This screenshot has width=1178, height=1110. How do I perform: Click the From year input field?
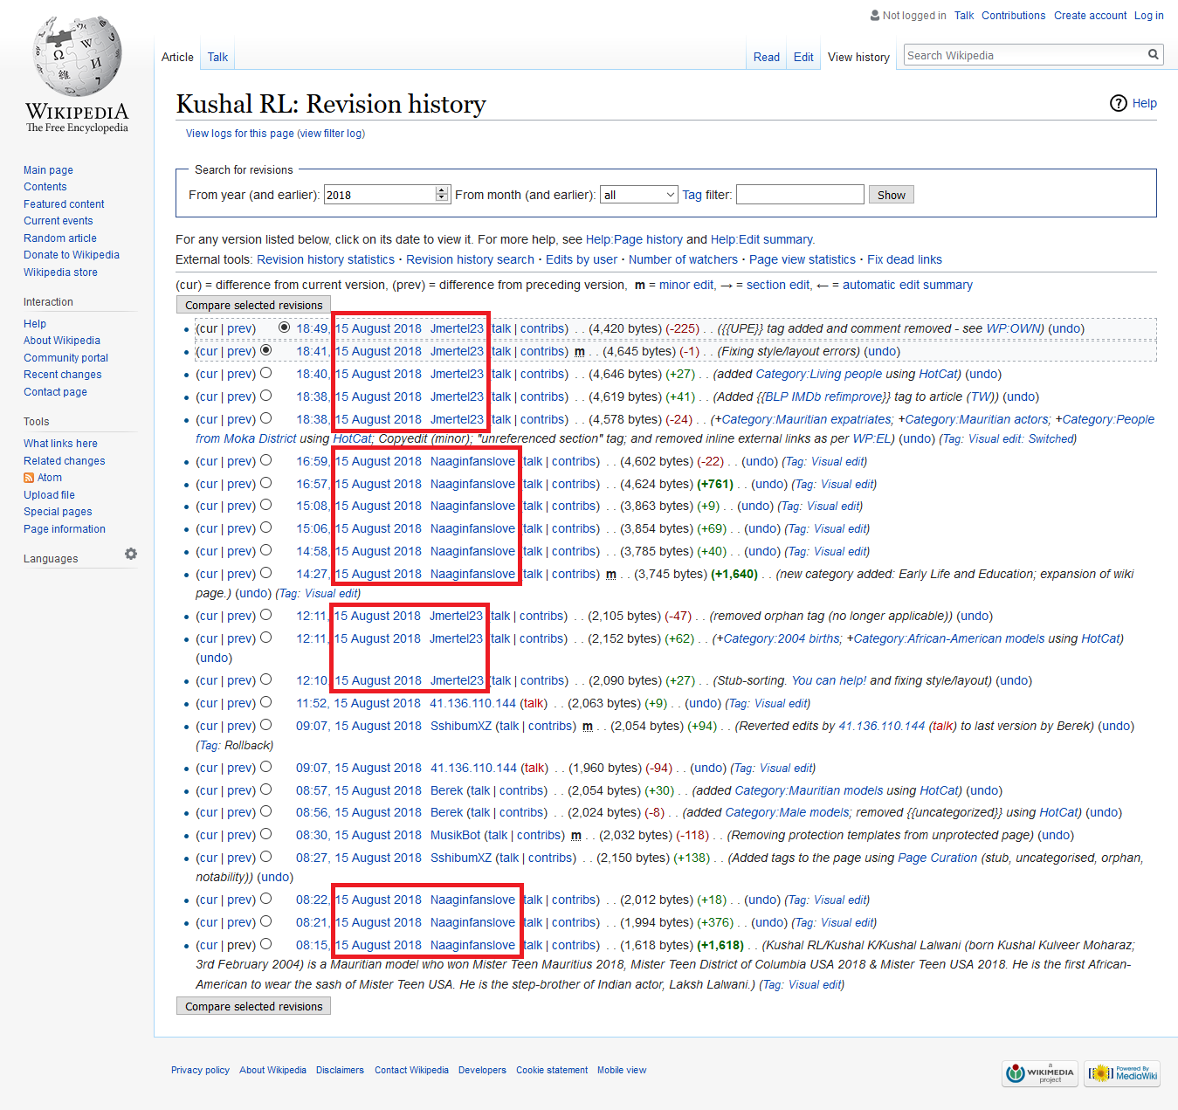[x=380, y=195]
